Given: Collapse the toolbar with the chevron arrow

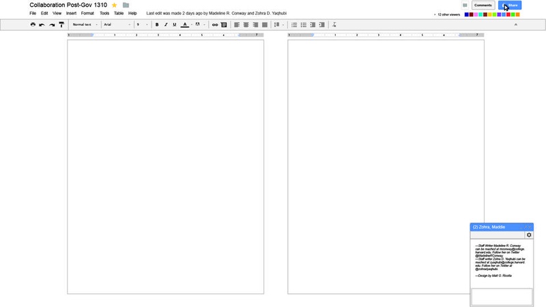Looking at the screenshot, I should pos(516,25).
